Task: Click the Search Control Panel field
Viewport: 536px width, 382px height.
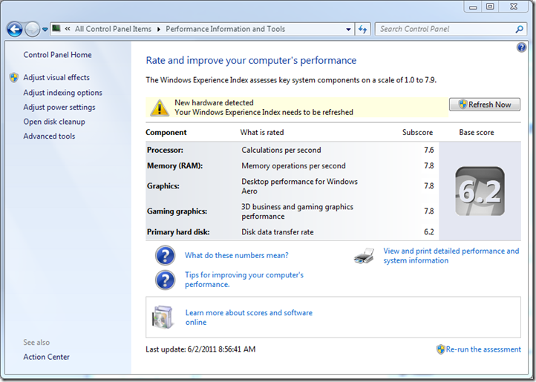Action: pos(444,29)
